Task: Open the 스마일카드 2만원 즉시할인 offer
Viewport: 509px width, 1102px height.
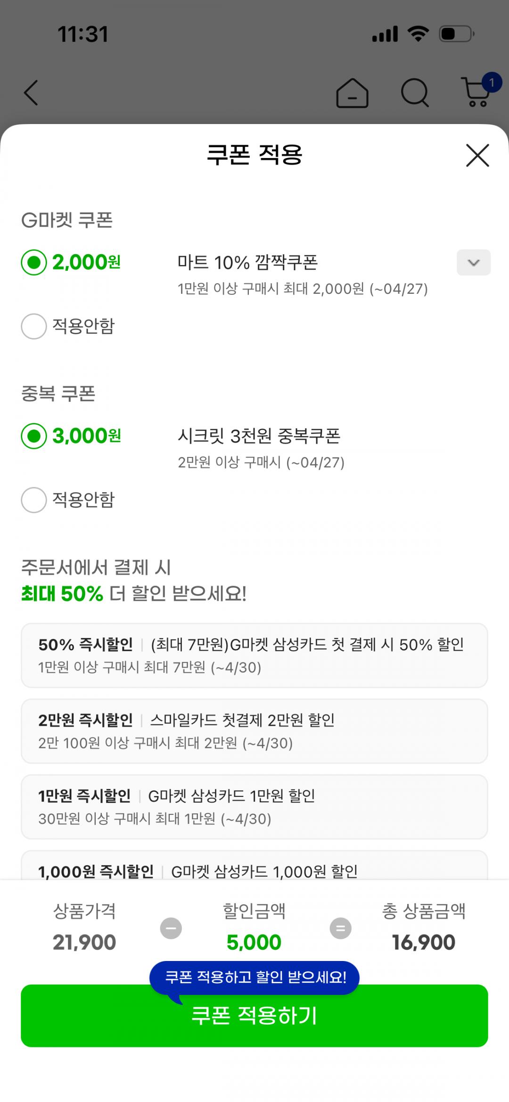Action: tap(254, 731)
